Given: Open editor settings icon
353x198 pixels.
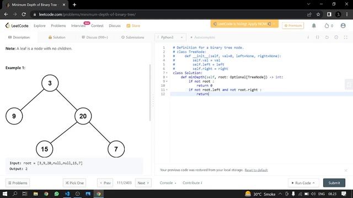Looking at the screenshot, I should 336,37.
